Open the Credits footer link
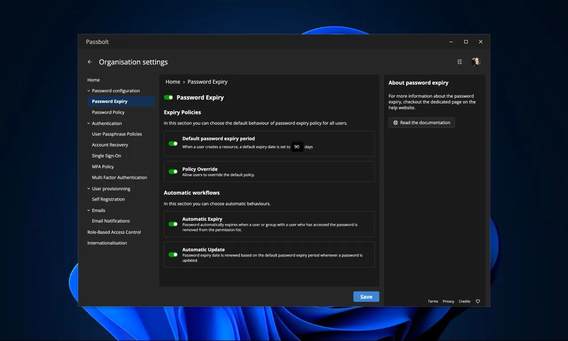Image resolution: width=568 pixels, height=341 pixels. pos(464,302)
